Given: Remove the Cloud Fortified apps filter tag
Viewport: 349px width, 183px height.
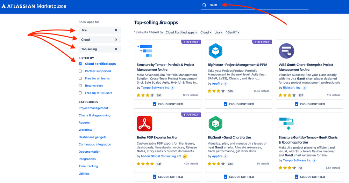Looking at the screenshot, I should pos(196,33).
